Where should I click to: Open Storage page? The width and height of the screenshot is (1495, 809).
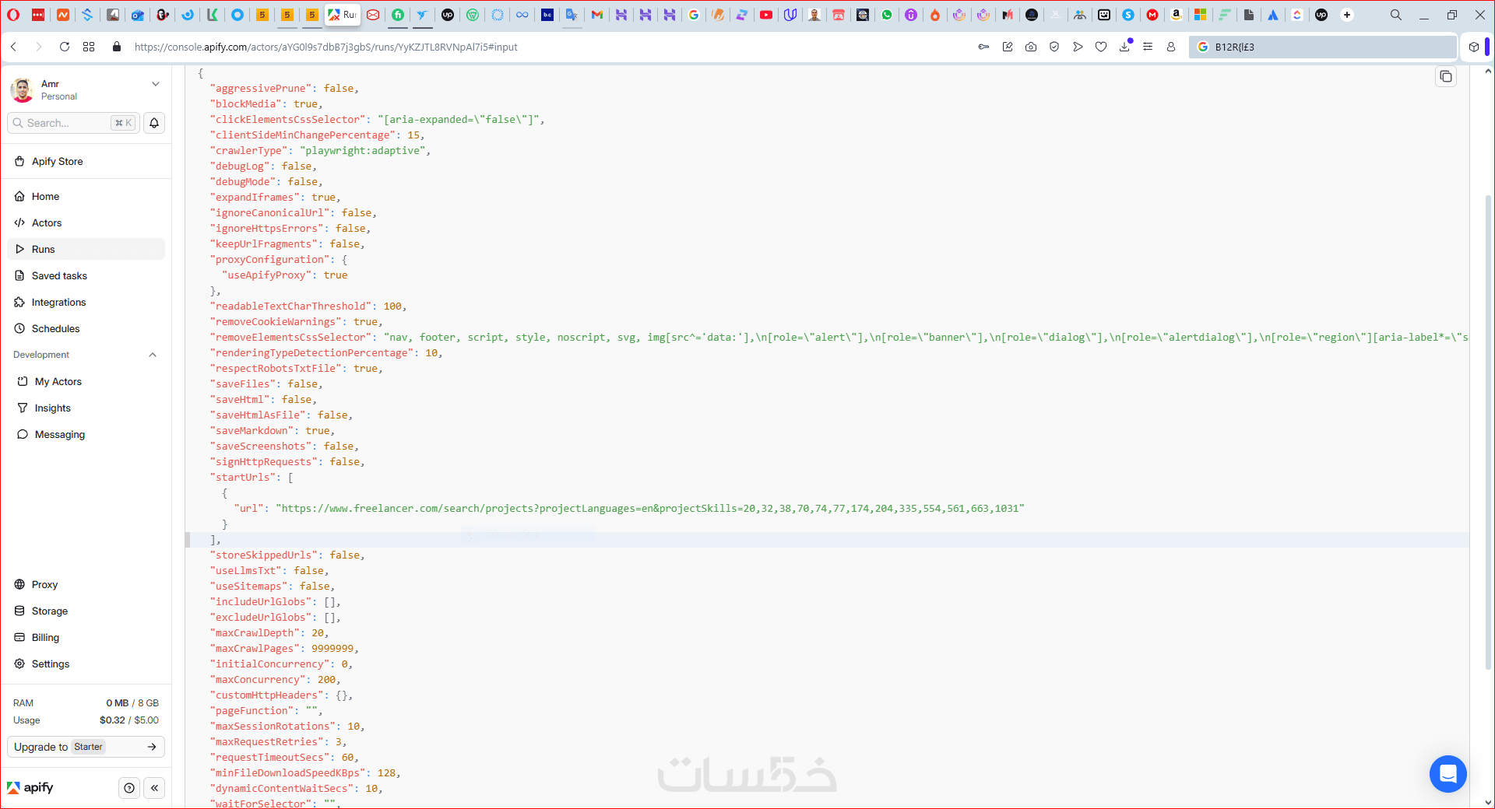pos(86,611)
